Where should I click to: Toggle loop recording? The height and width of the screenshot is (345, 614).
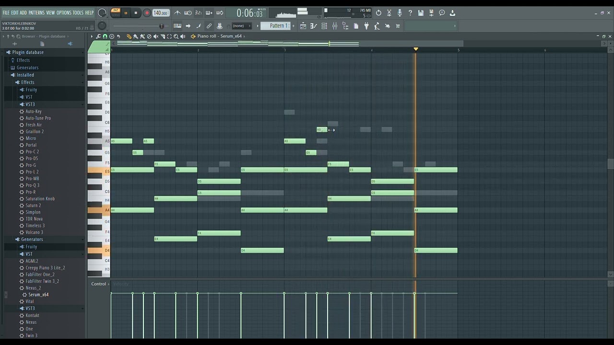tap(220, 13)
